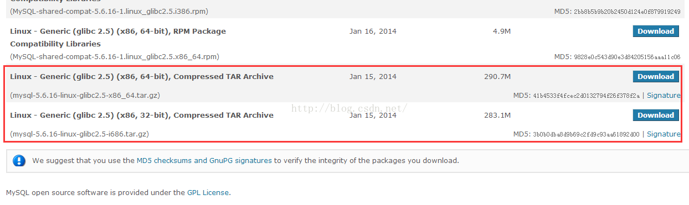
Task: Open the Signature link for the x86_64 tar.gz
Action: [x=664, y=96]
